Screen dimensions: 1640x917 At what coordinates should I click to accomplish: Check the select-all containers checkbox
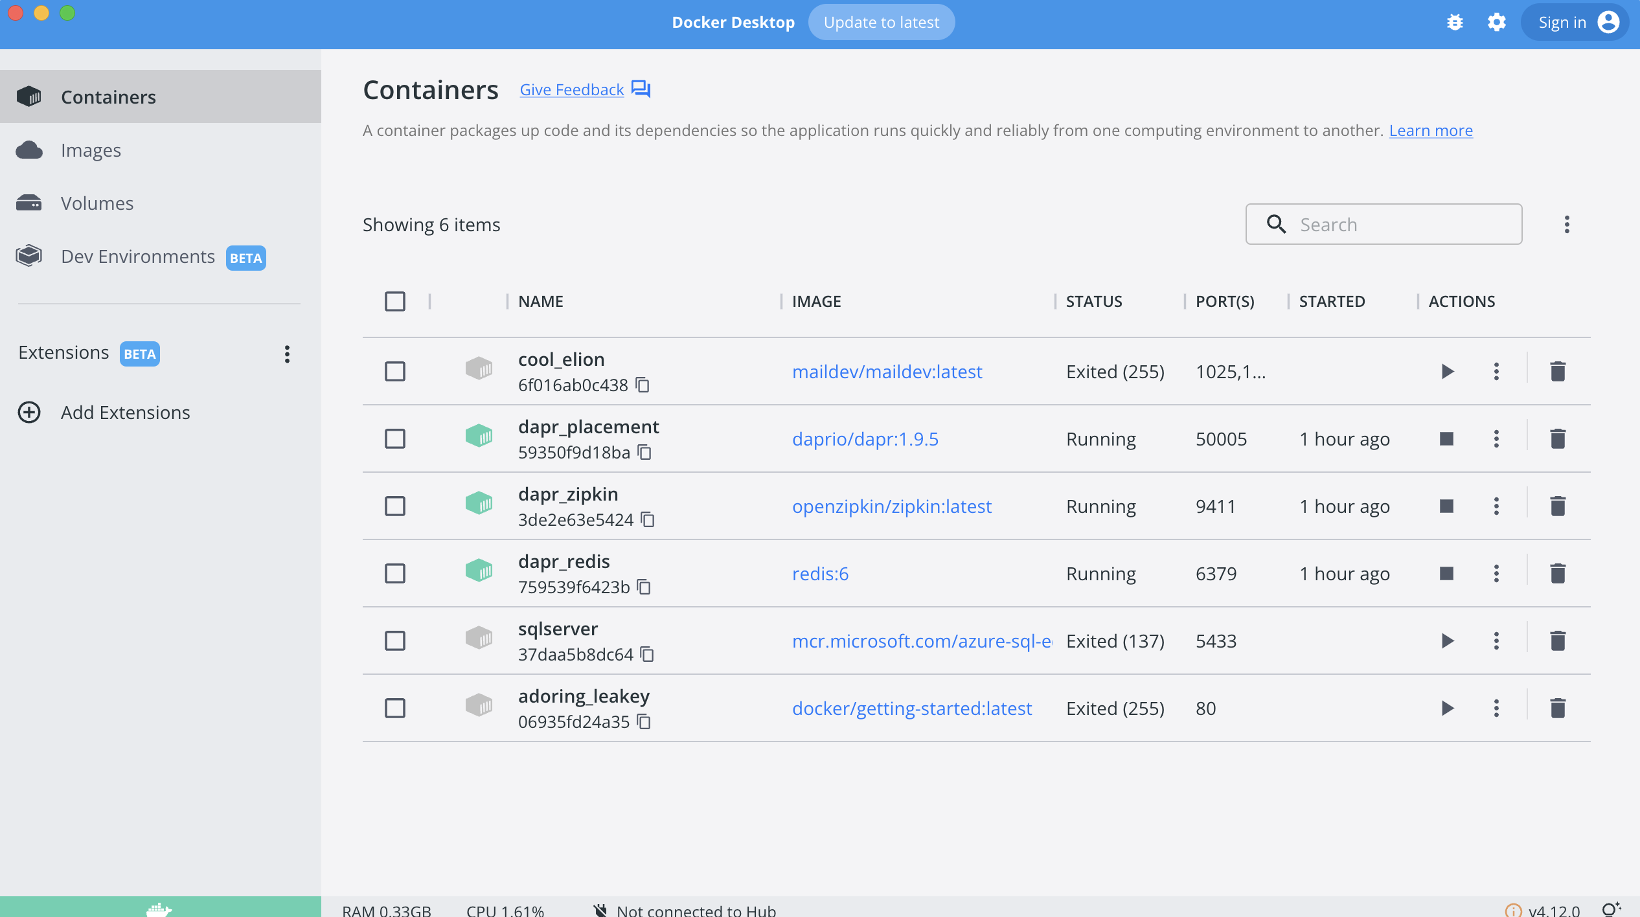click(395, 301)
